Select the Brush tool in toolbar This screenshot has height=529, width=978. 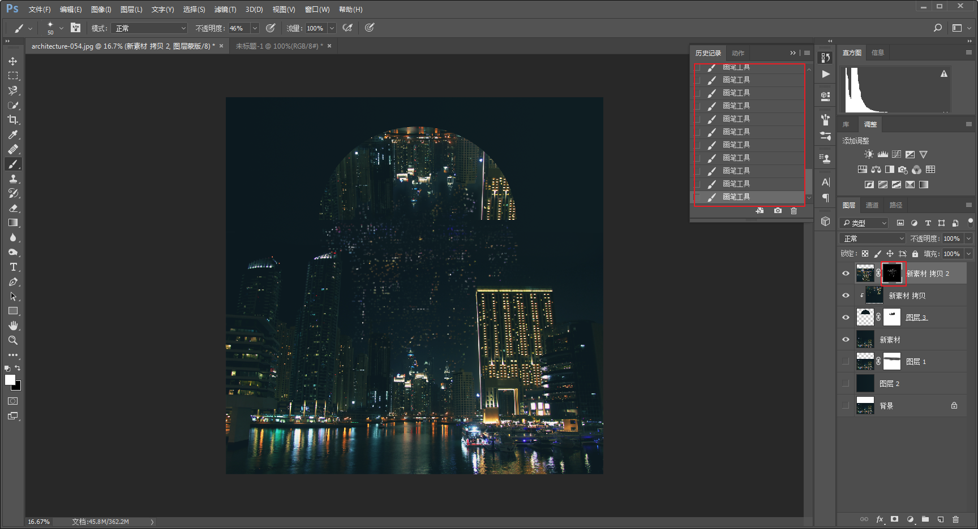pos(13,164)
